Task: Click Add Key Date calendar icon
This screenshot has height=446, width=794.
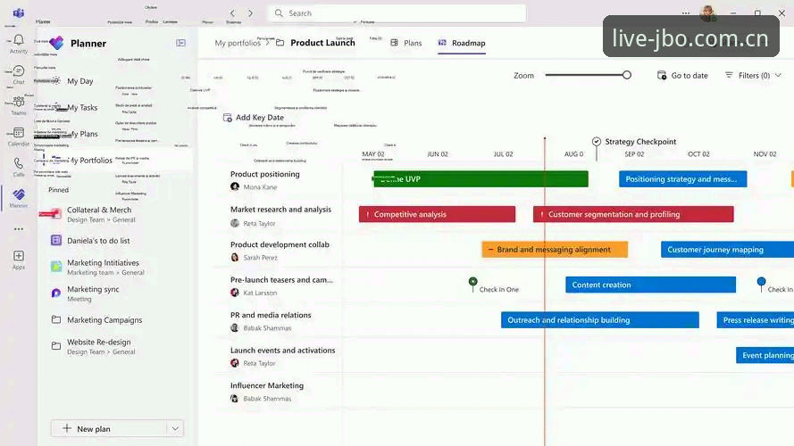Action: (228, 118)
